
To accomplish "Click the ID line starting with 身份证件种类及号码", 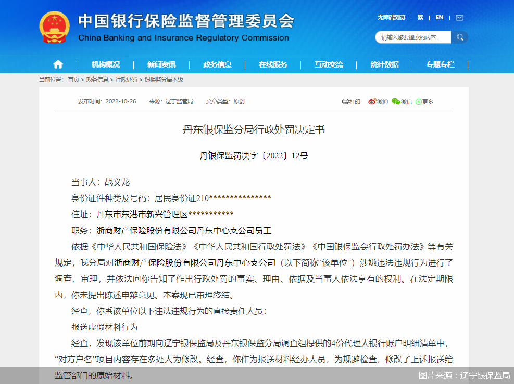I will [x=171, y=198].
